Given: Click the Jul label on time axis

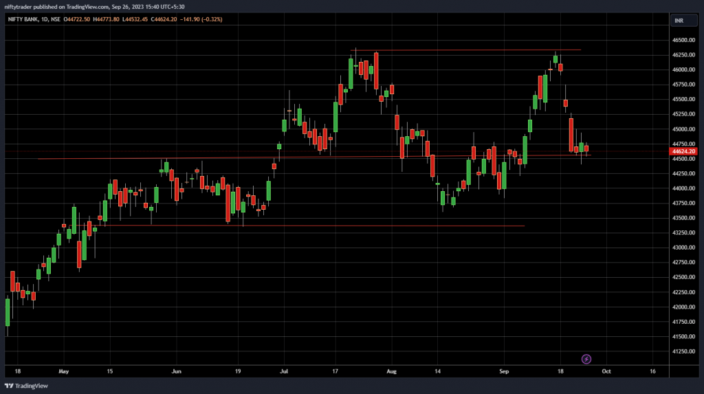Looking at the screenshot, I should pos(284,371).
